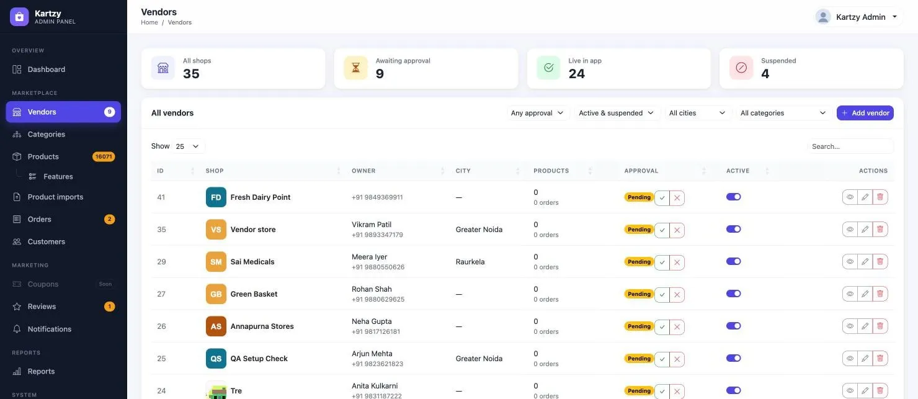This screenshot has height=399, width=918.
Task: Edit Vendor store pencil icon
Action: click(865, 230)
